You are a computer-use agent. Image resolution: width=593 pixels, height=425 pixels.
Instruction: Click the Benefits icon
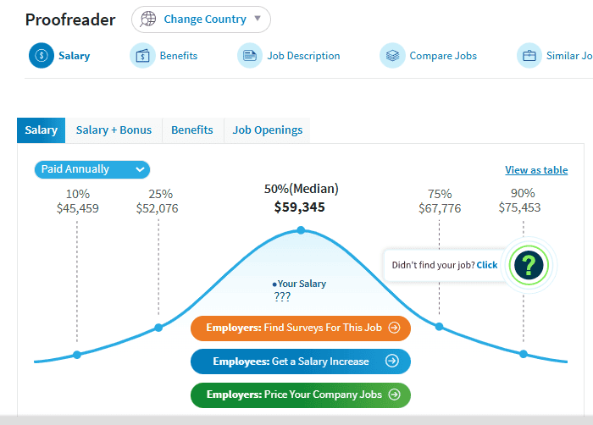pos(142,56)
